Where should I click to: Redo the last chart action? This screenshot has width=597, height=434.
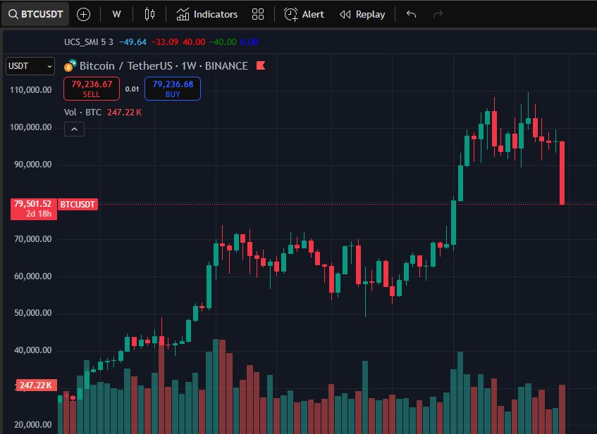tap(438, 15)
